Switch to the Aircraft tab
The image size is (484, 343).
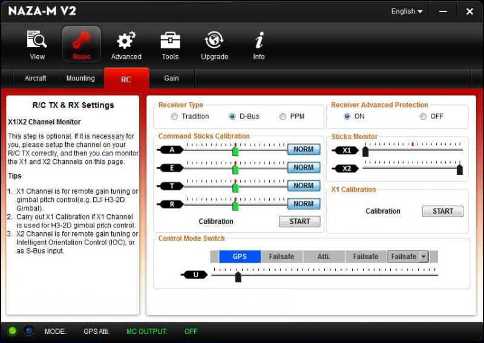pos(36,79)
